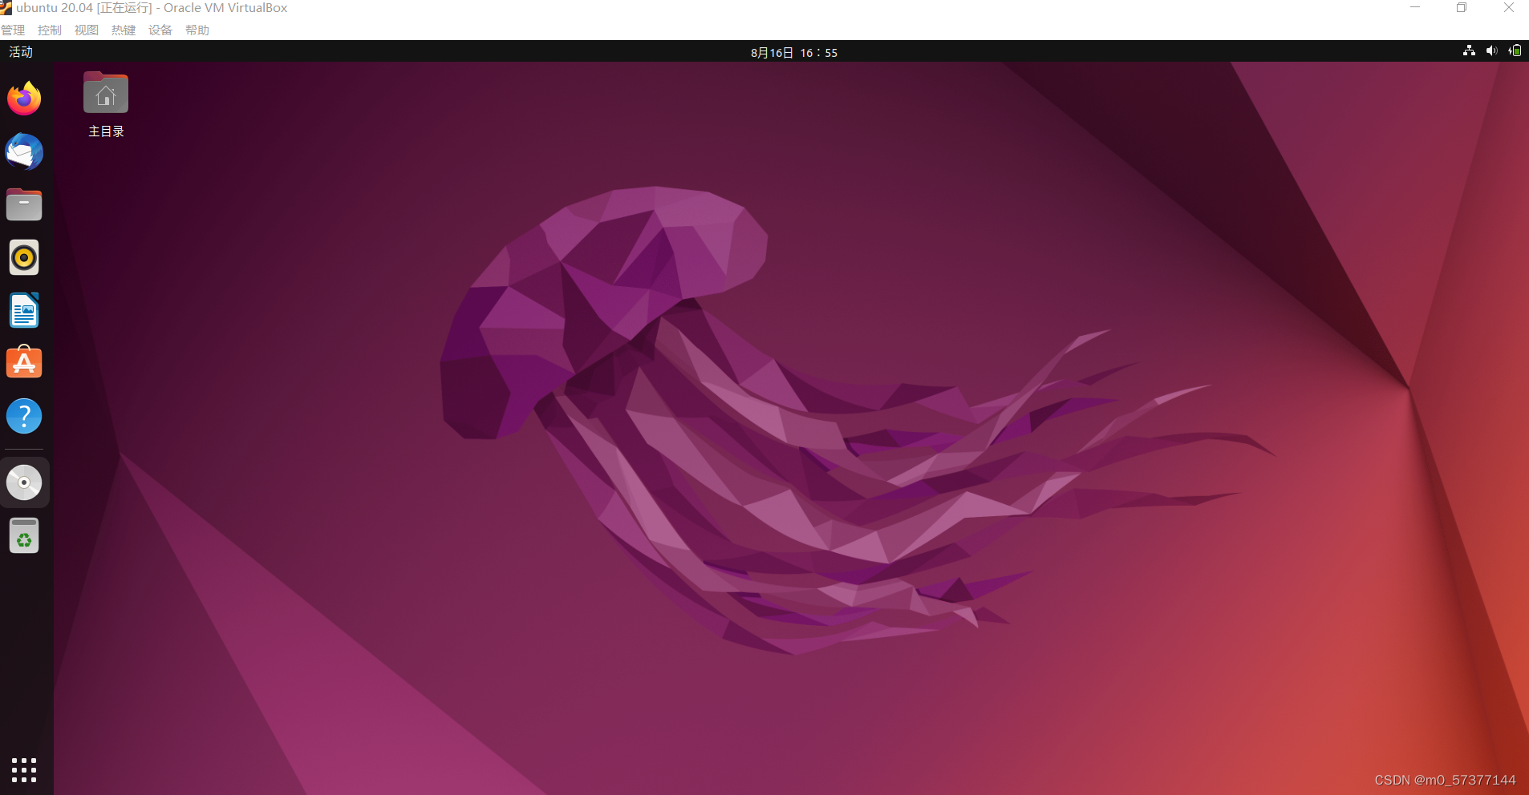Open Ubuntu Software store
1529x795 pixels.
click(24, 363)
